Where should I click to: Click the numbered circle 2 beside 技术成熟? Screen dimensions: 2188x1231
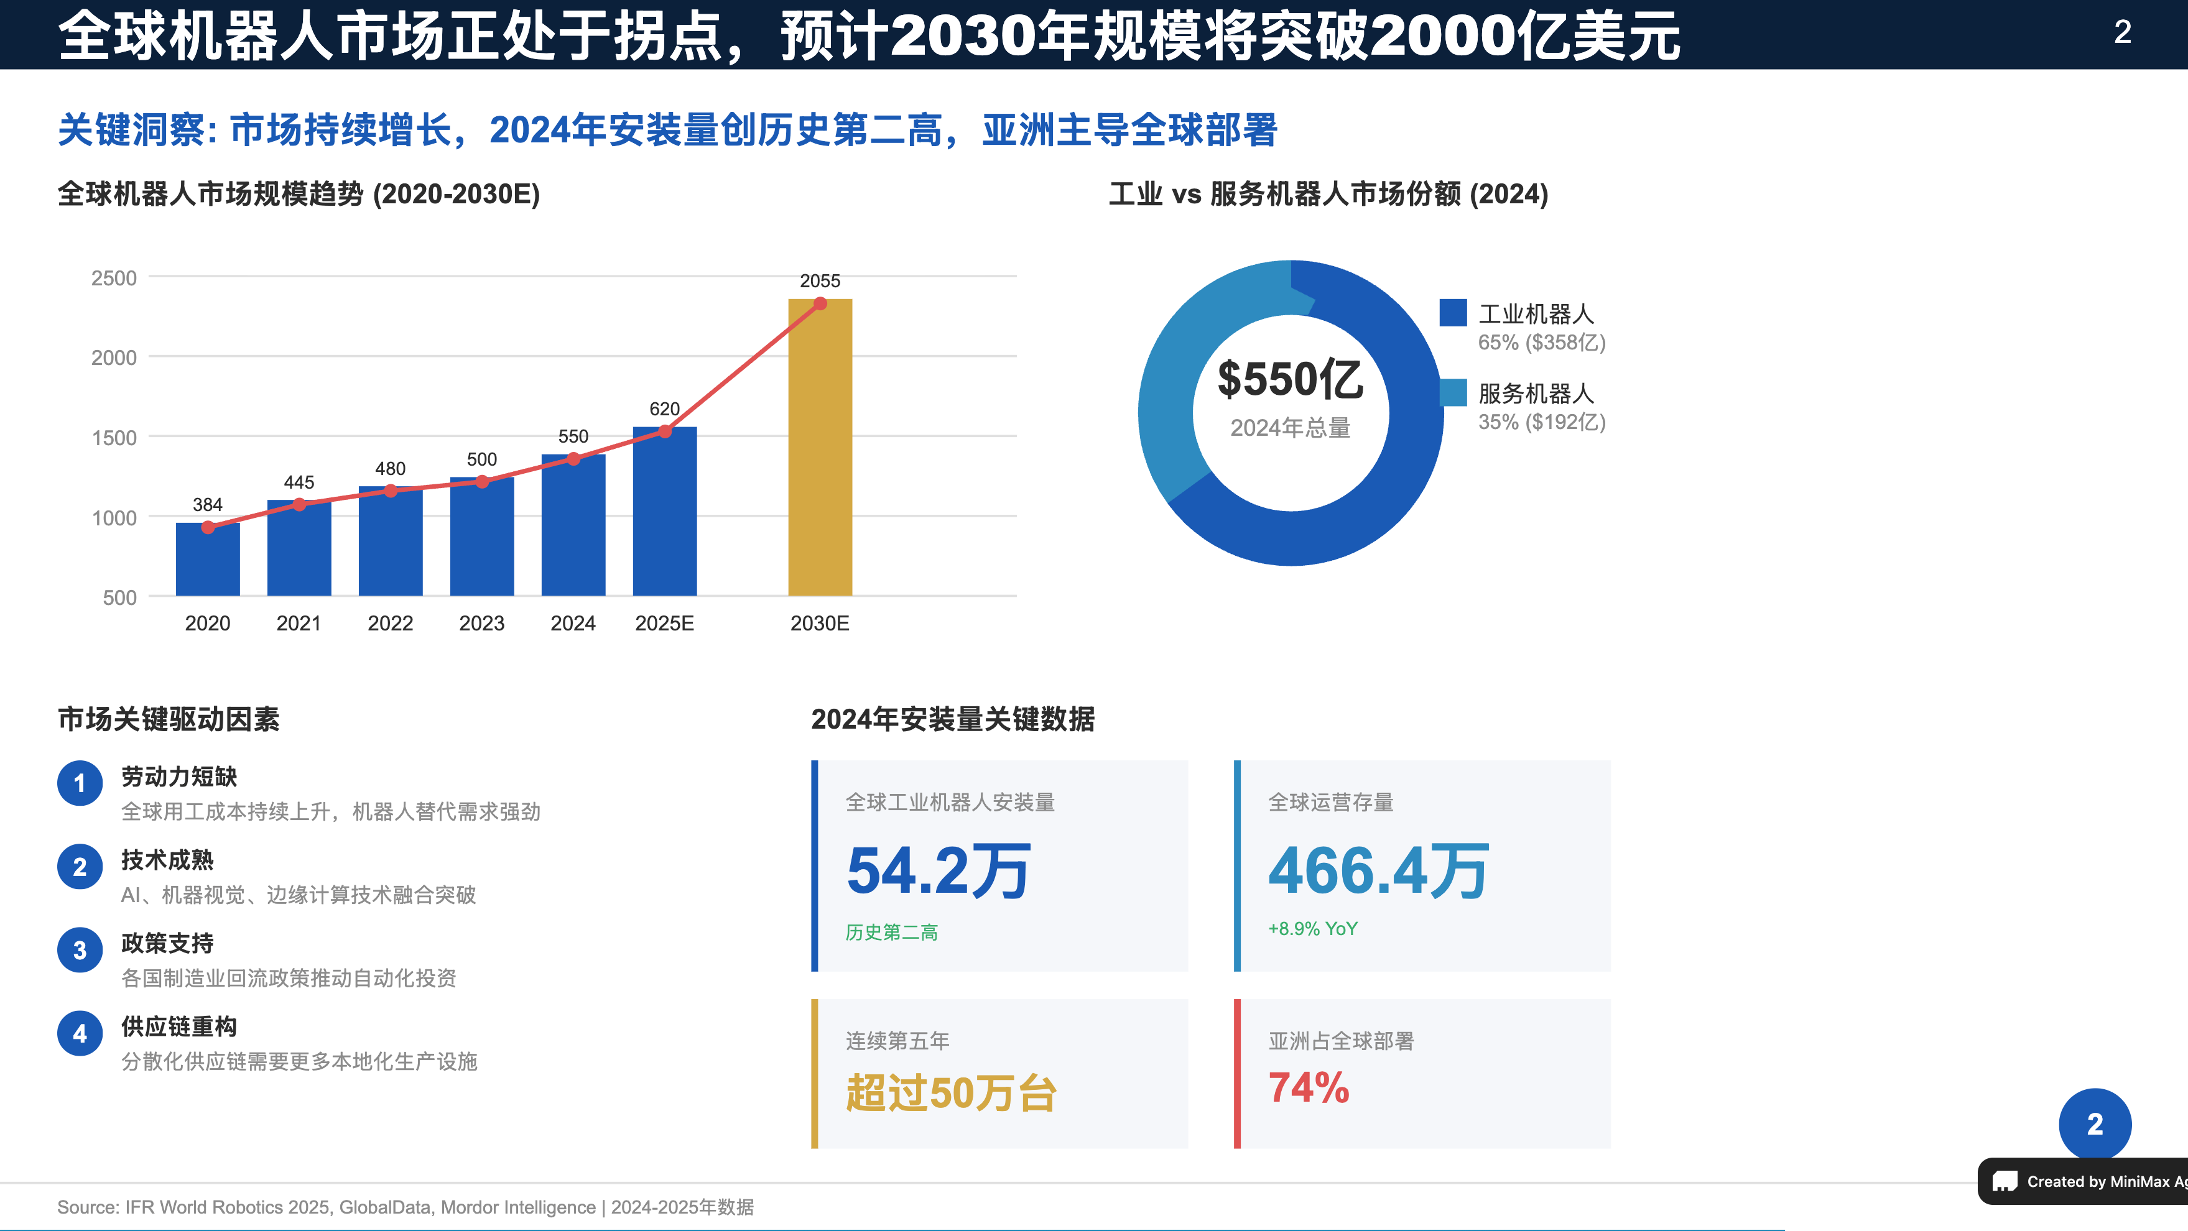80,866
